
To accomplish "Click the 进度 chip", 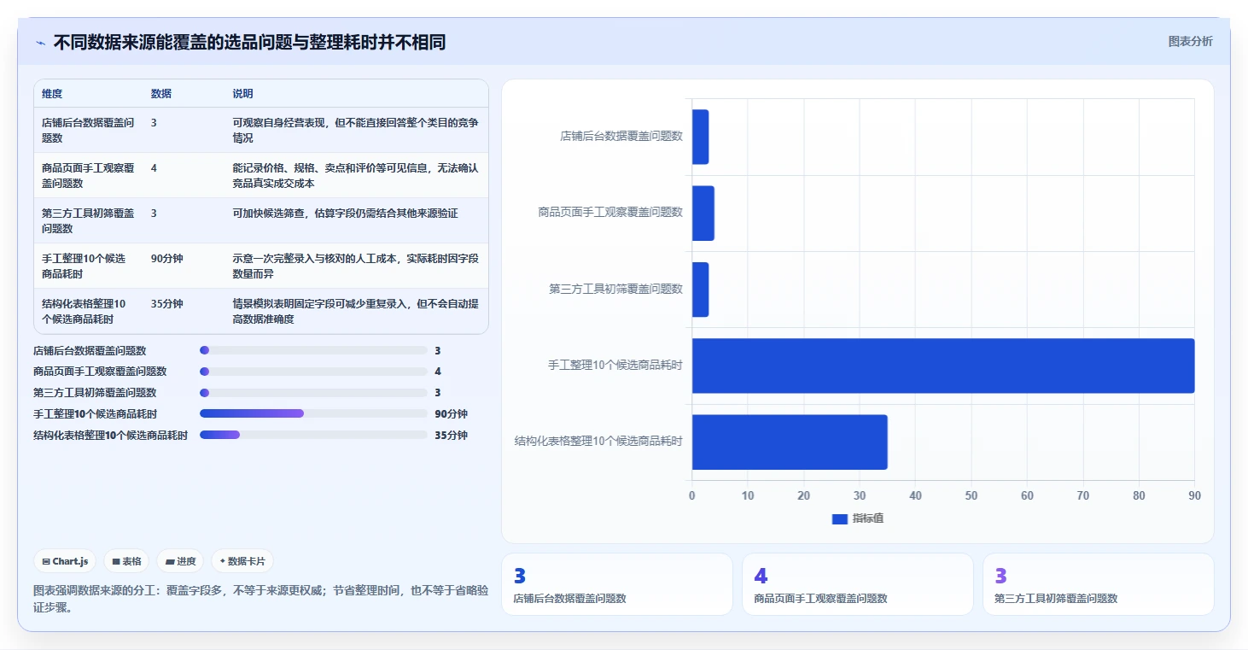I will click(x=180, y=561).
